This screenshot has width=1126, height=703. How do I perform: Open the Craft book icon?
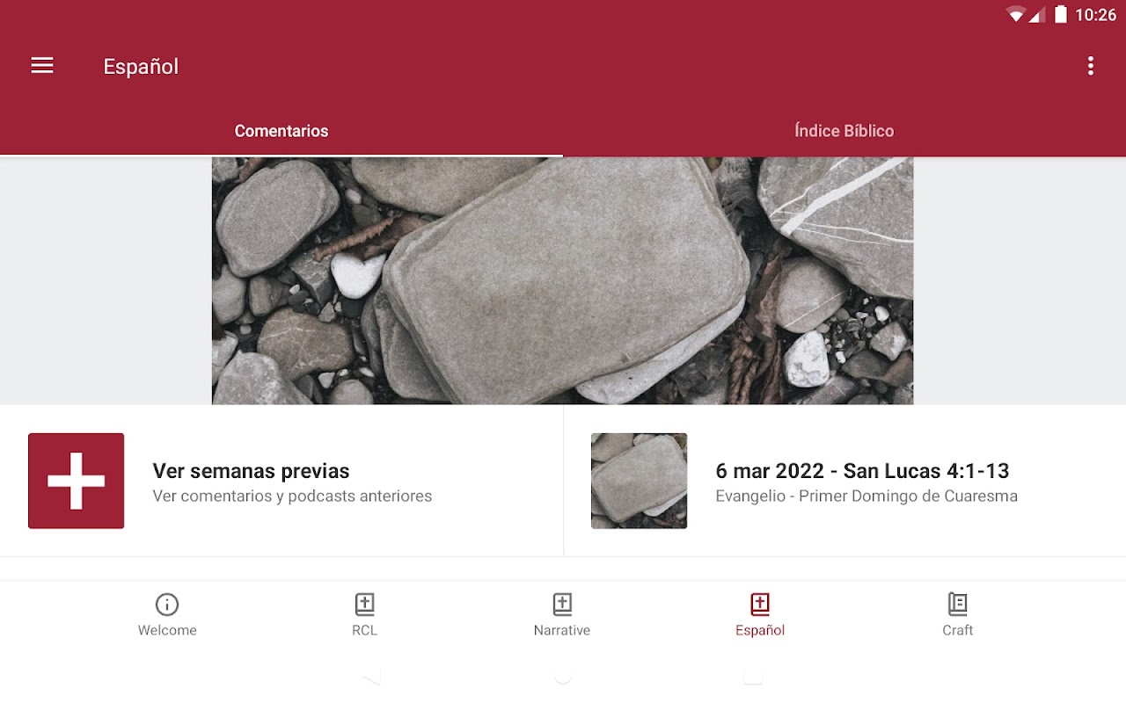(x=957, y=605)
